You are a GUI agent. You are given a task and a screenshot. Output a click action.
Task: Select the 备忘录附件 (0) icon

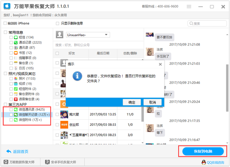pos(16,94)
